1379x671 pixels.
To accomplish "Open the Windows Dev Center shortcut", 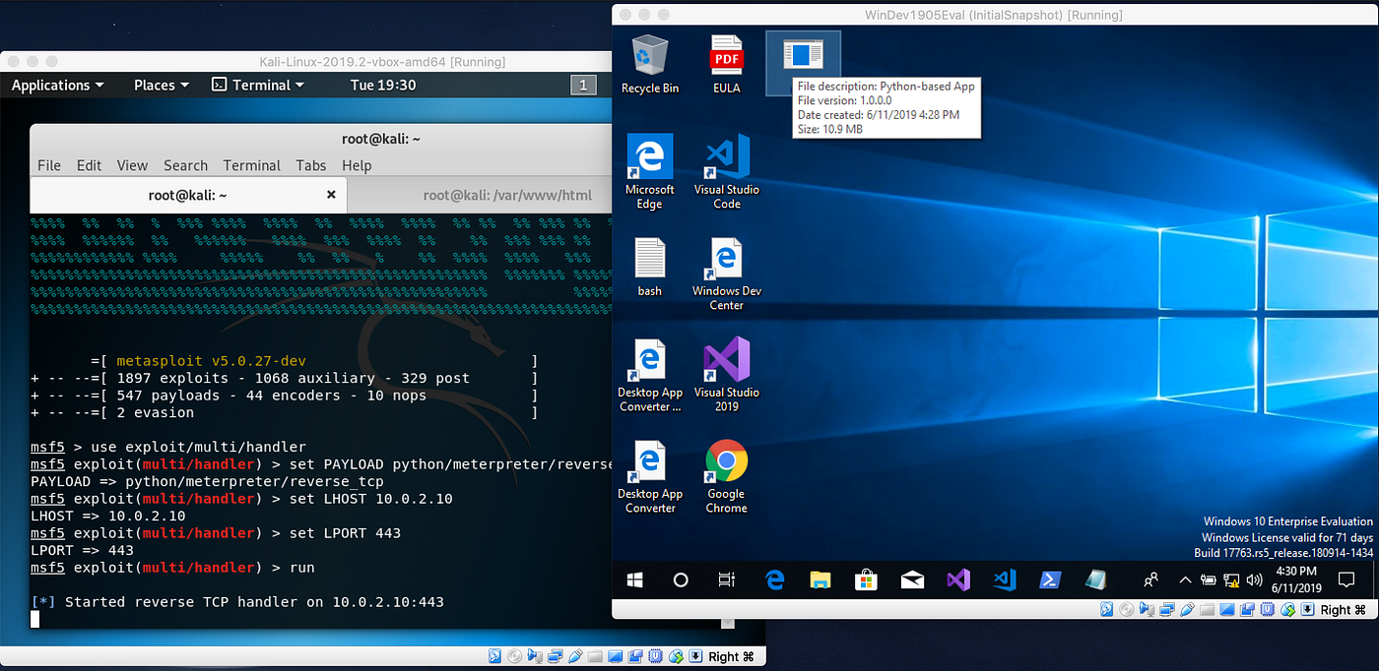I will tap(727, 274).
